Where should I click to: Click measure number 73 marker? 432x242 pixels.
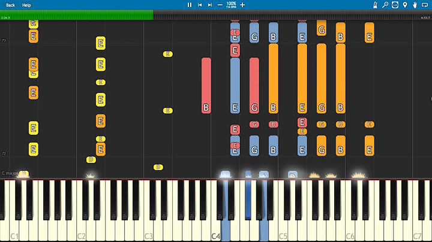point(4,40)
